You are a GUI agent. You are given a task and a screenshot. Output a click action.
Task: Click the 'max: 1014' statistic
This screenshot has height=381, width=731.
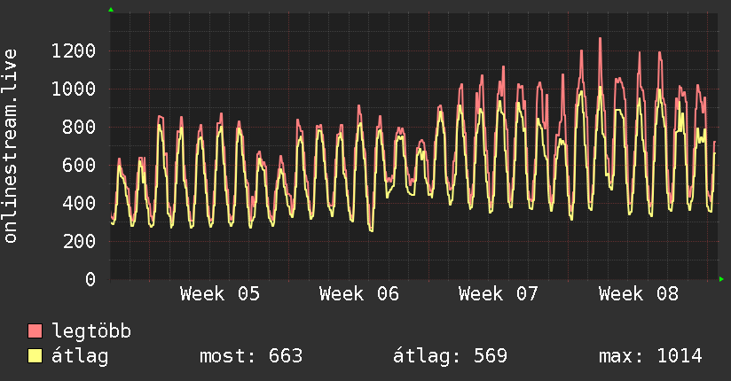tap(650, 356)
